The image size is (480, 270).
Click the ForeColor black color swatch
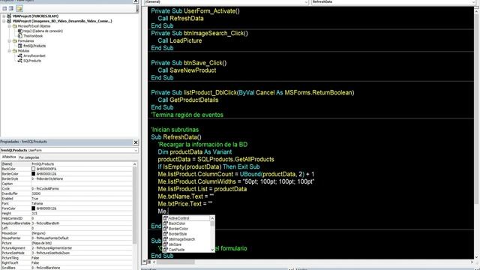click(x=33, y=208)
